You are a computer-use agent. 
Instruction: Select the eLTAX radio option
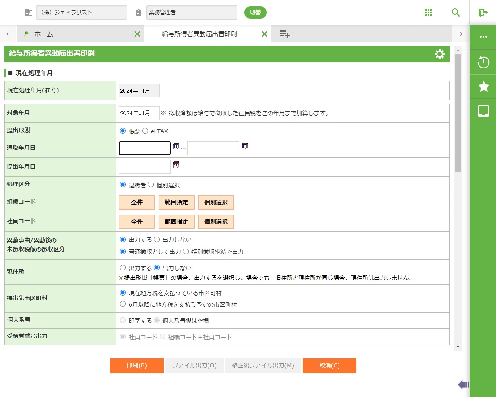pos(145,131)
